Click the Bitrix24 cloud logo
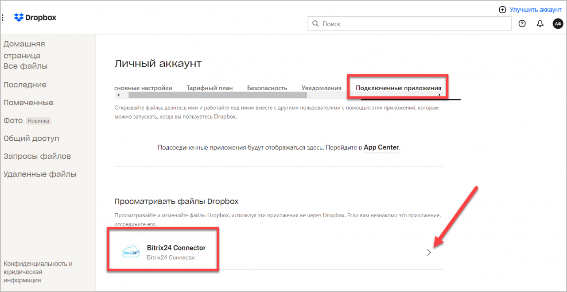 [131, 253]
